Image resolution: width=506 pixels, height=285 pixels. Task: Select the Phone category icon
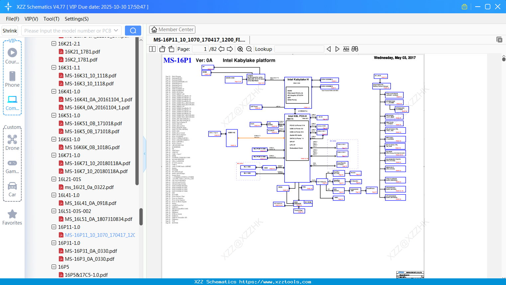(x=12, y=79)
